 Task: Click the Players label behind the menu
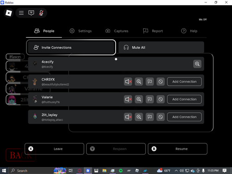tap(15, 57)
